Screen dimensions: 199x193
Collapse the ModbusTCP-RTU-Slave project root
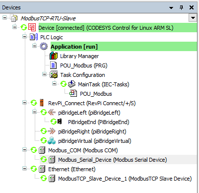coord(5,17)
